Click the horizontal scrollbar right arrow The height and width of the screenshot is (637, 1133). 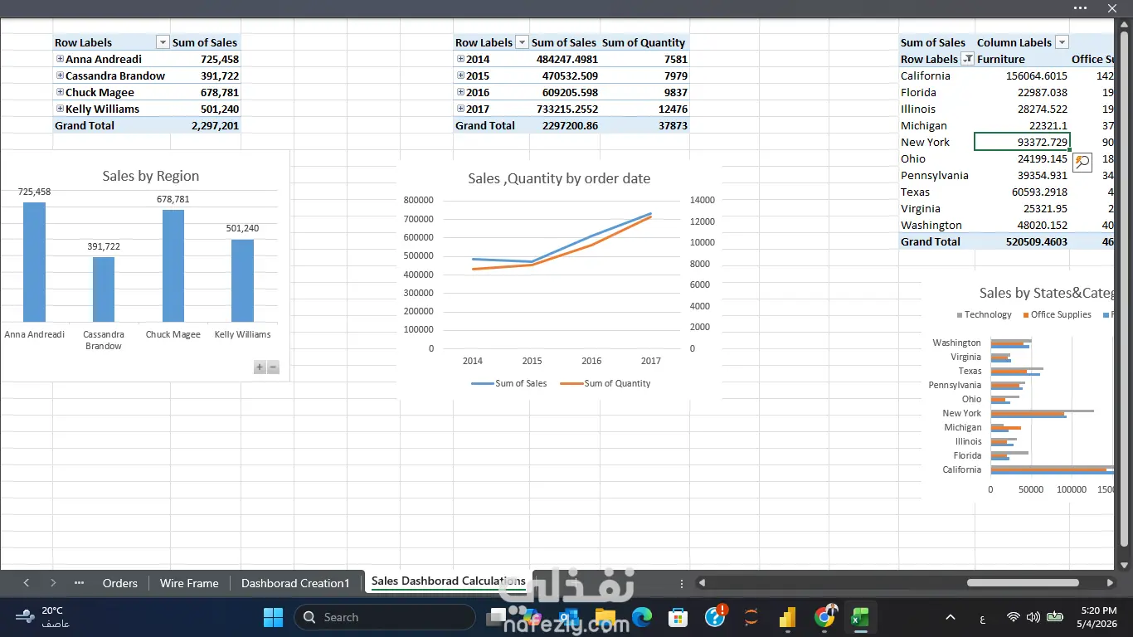tap(1110, 583)
